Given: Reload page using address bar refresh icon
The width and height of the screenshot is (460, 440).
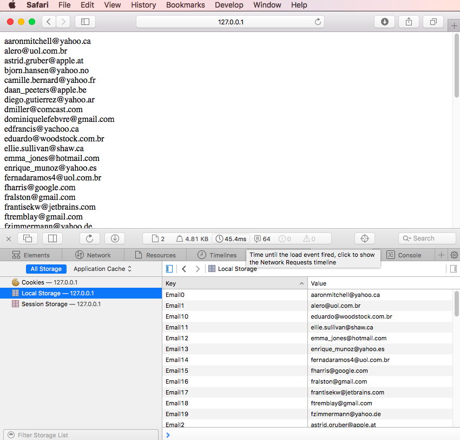Looking at the screenshot, I should (318, 22).
